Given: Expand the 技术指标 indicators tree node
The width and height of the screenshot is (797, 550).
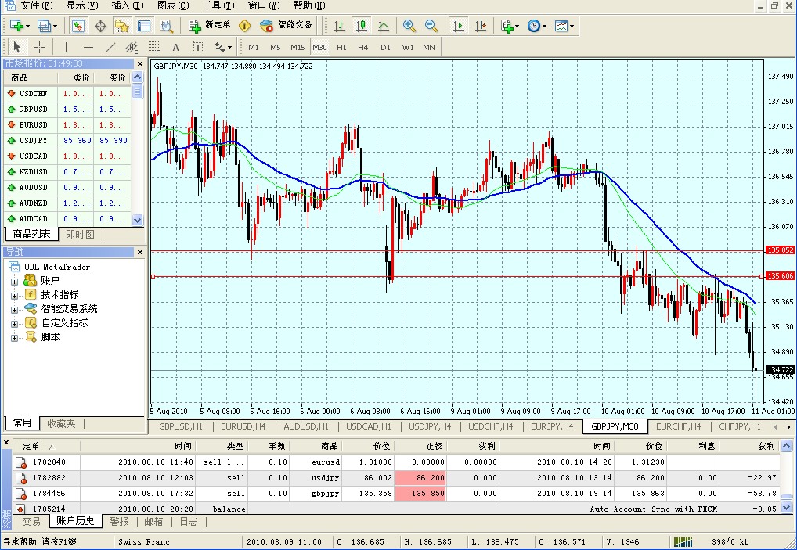Looking at the screenshot, I should point(14,296).
